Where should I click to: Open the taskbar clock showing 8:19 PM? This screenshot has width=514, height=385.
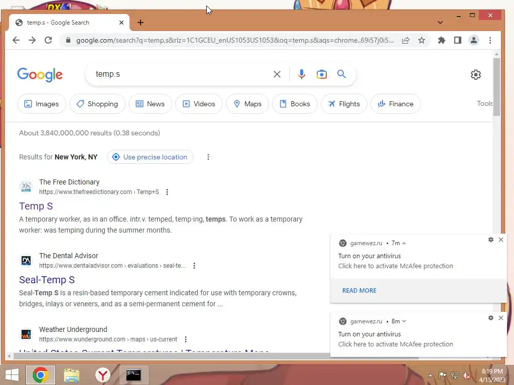tap(492, 375)
